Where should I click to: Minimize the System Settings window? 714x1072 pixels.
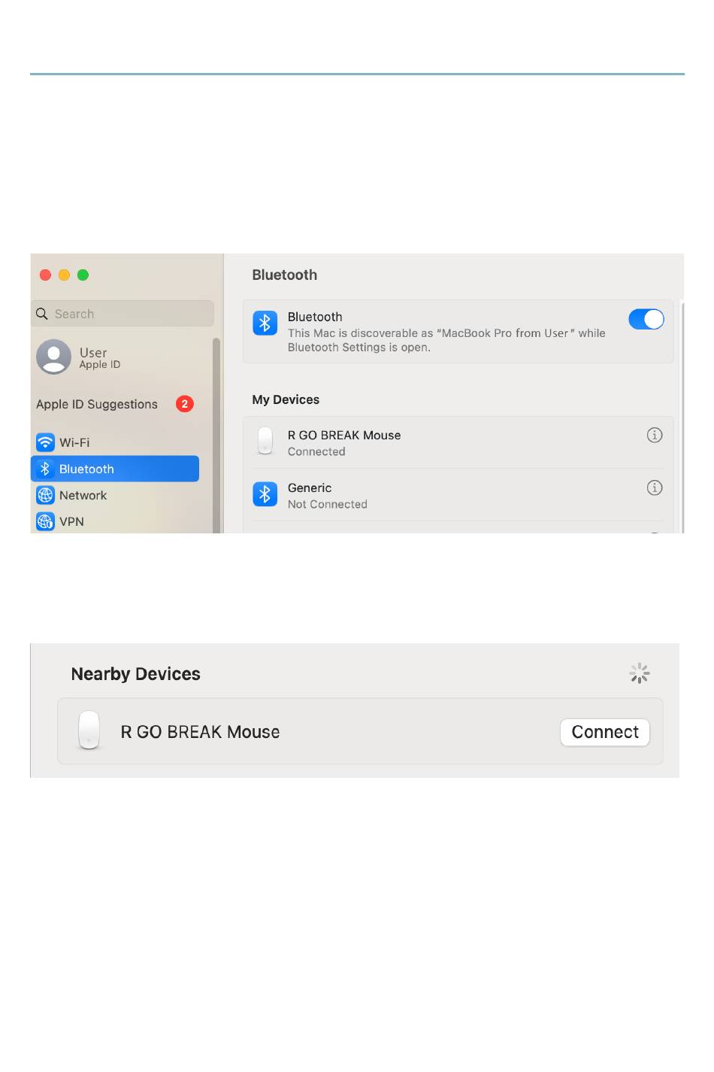[x=64, y=275]
